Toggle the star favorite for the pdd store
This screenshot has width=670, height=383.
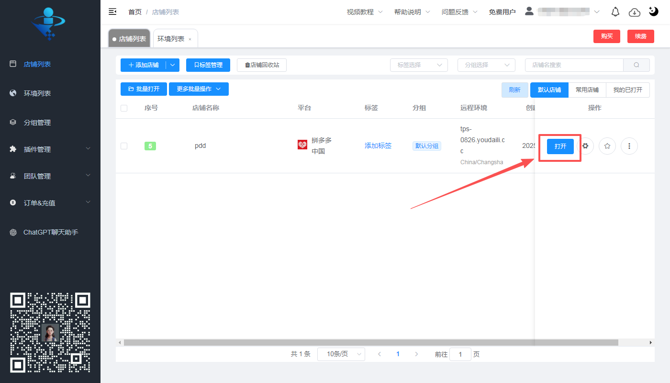pos(607,146)
